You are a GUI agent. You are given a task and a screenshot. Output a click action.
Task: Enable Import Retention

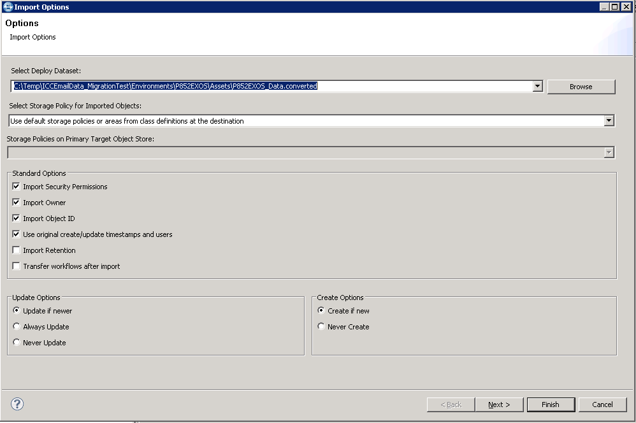[x=16, y=250]
